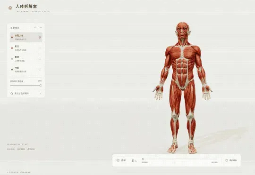Click the 人体拆解室 logo icon
This screenshot has width=255, height=175.
pos(10,8)
